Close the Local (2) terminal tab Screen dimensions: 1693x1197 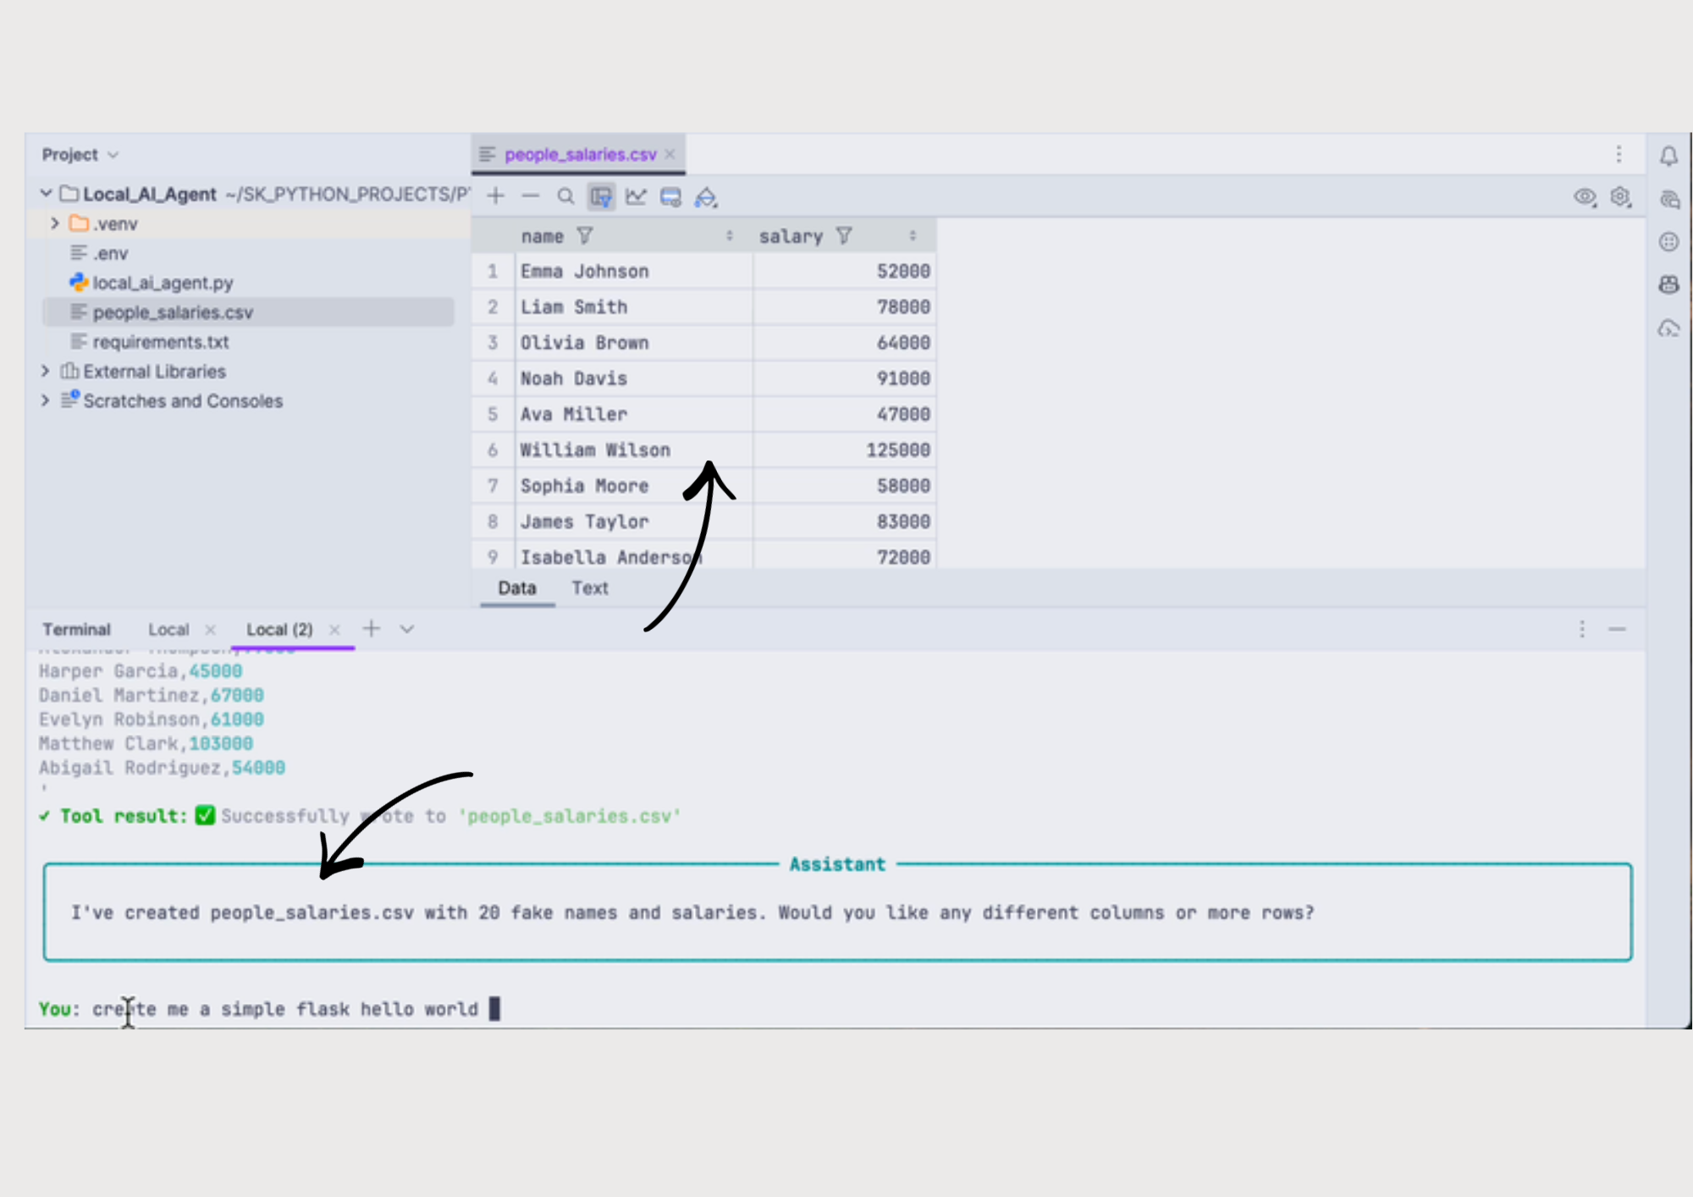coord(334,630)
